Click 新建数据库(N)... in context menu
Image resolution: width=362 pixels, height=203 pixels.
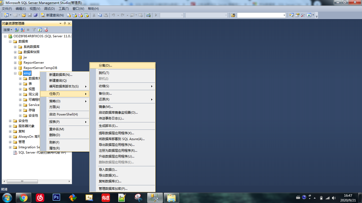(x=64, y=75)
